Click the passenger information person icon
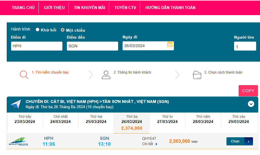The image size is (260, 155). click(106, 75)
